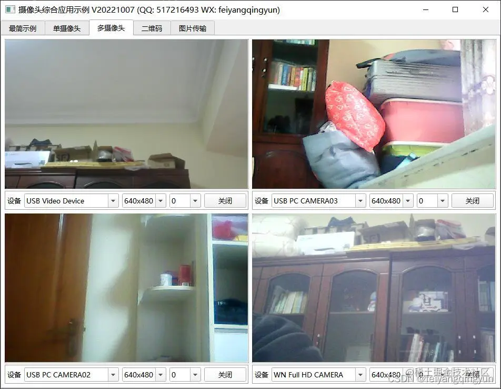This screenshot has width=501, height=389.
Task: Open the 单摄像头 tab
Action: point(67,28)
